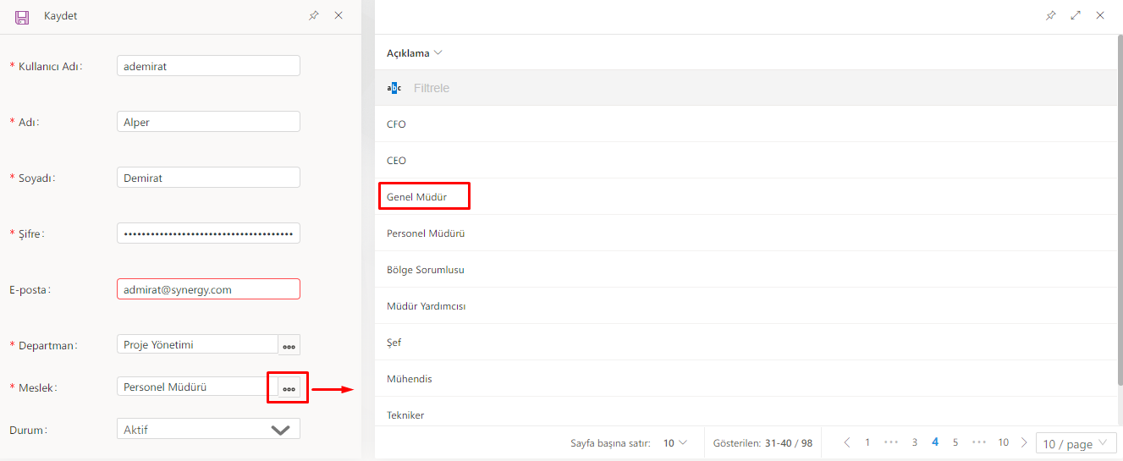
Task: Open Meslek lookup ellipsis button
Action: click(289, 387)
